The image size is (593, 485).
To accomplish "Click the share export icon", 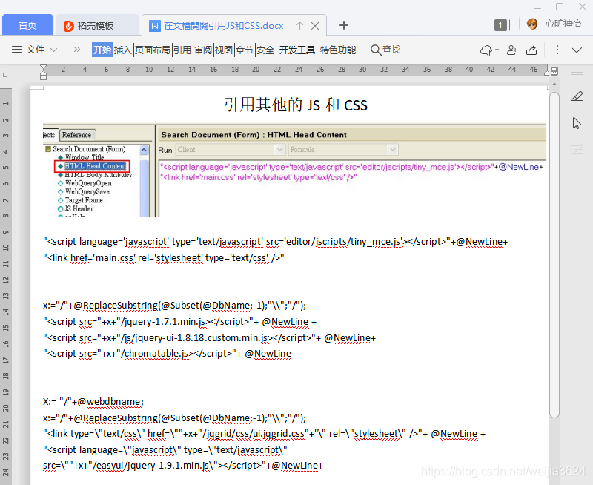I will (531, 50).
